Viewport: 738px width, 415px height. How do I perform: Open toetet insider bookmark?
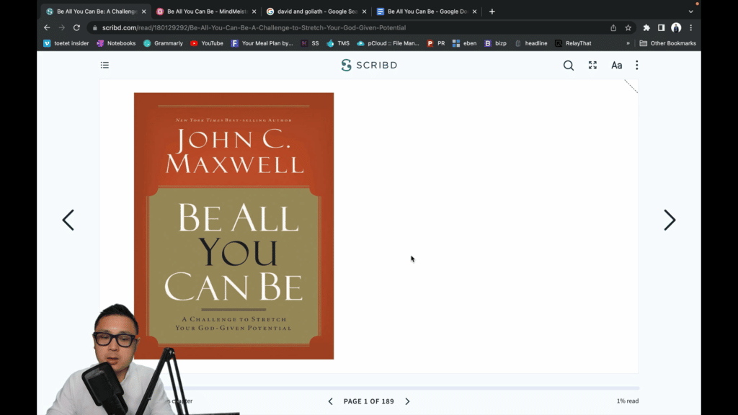coord(66,43)
